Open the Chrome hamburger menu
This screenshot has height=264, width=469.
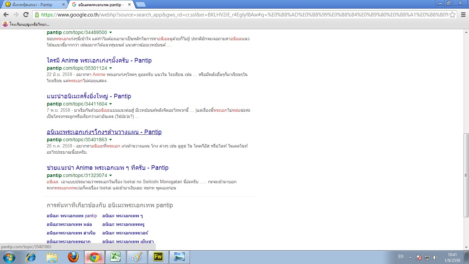[463, 15]
